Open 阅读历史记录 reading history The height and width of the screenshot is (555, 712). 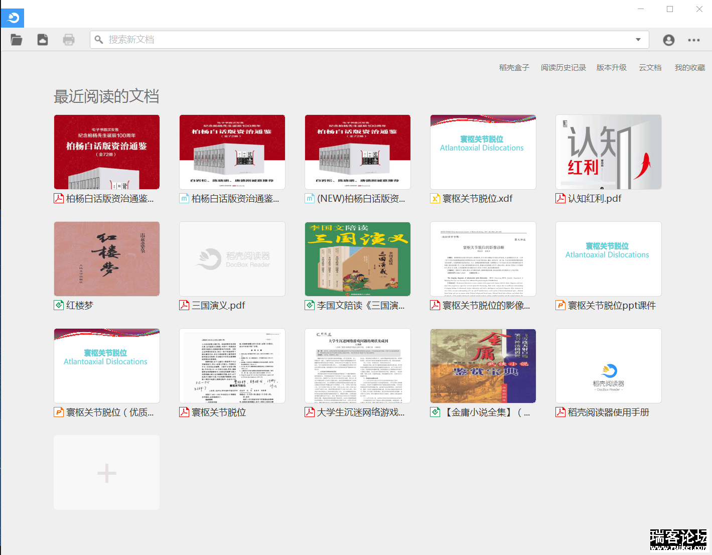[563, 68]
